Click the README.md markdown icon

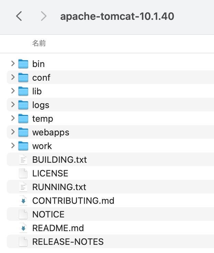[23, 228]
